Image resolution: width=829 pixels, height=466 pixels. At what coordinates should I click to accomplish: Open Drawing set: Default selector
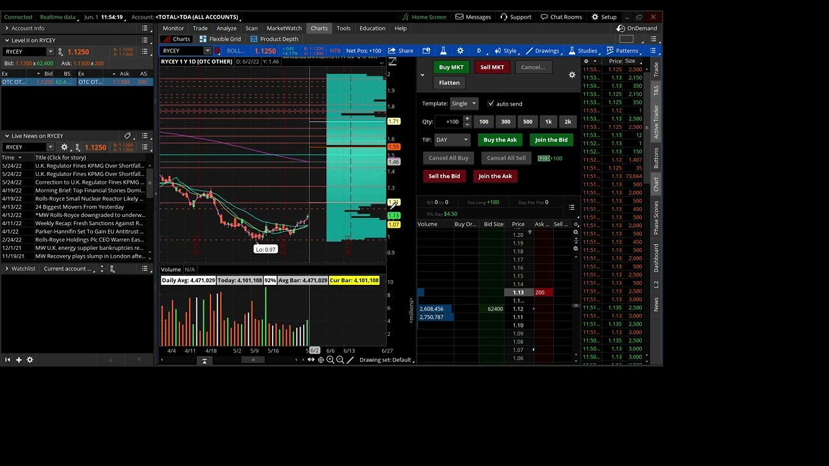(386, 360)
